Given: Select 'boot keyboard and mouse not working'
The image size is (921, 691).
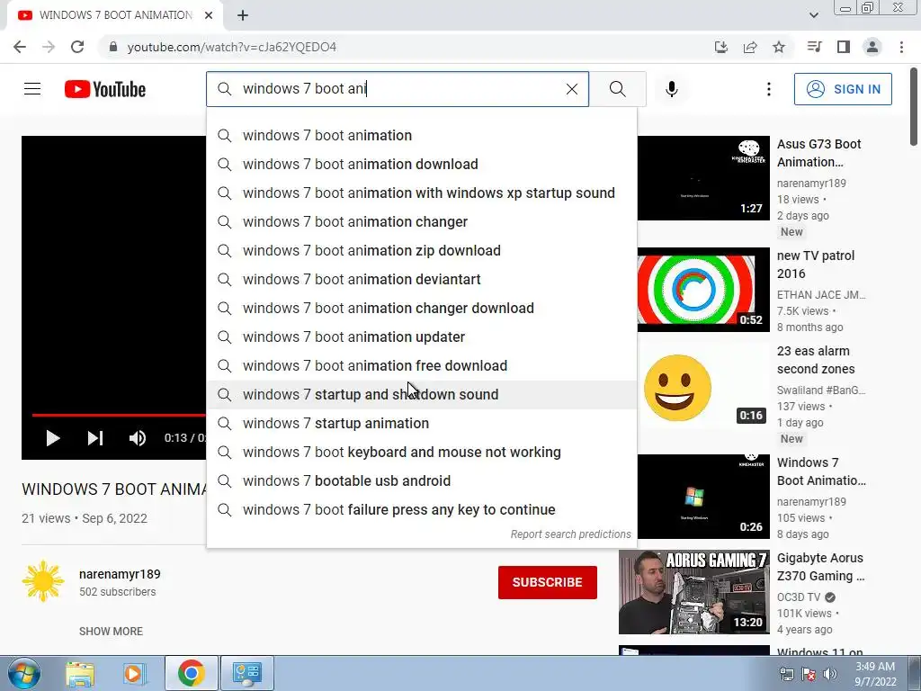Looking at the screenshot, I should coord(422,452).
